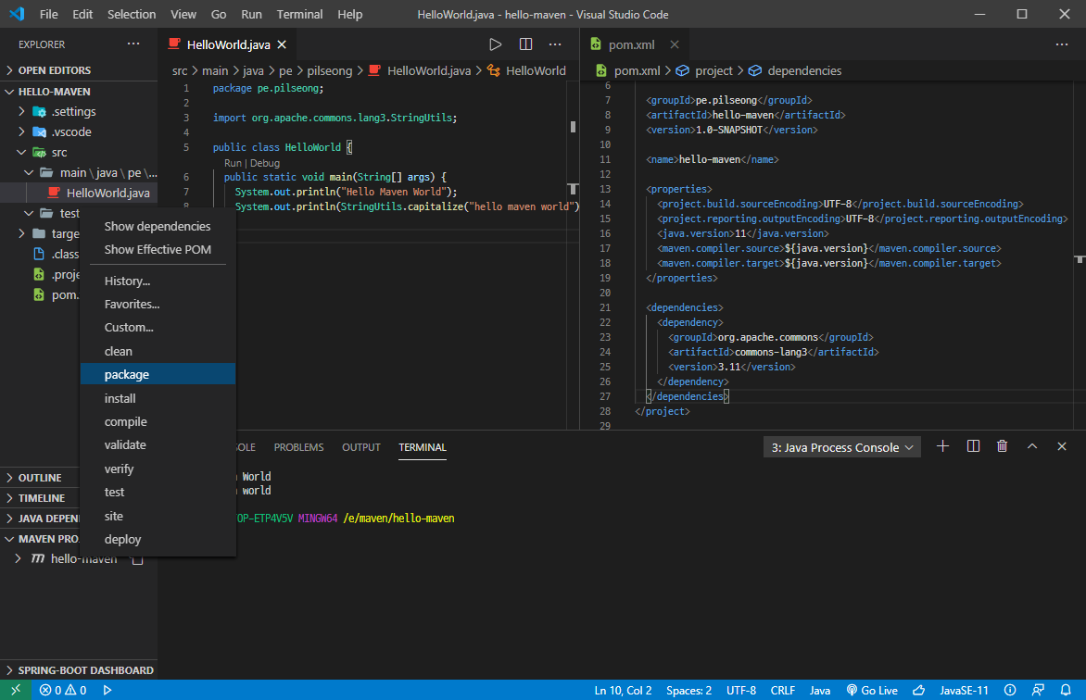This screenshot has width=1086, height=700.
Task: Run Maven deploy from context menu
Action: click(x=158, y=540)
